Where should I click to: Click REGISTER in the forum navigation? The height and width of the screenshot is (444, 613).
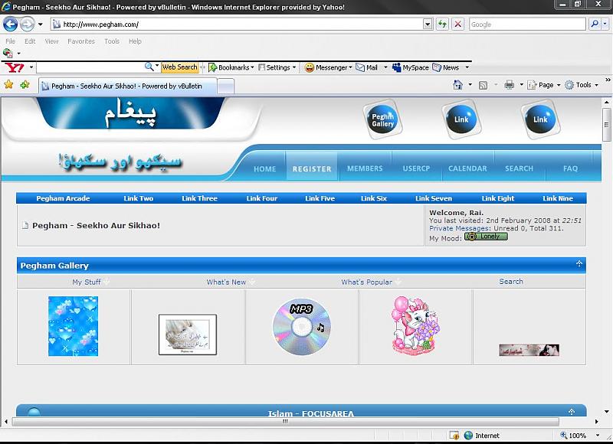pyautogui.click(x=312, y=168)
